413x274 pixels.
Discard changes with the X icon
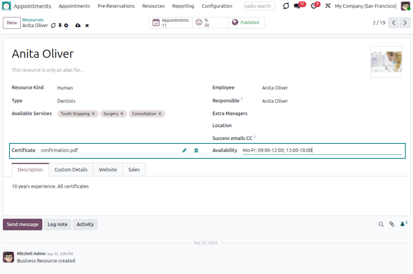87,26
